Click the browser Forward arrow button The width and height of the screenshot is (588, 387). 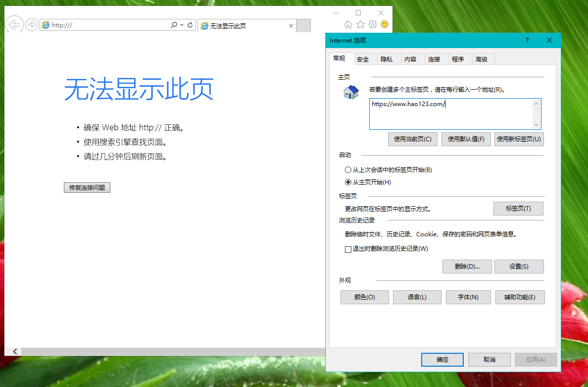tap(32, 25)
